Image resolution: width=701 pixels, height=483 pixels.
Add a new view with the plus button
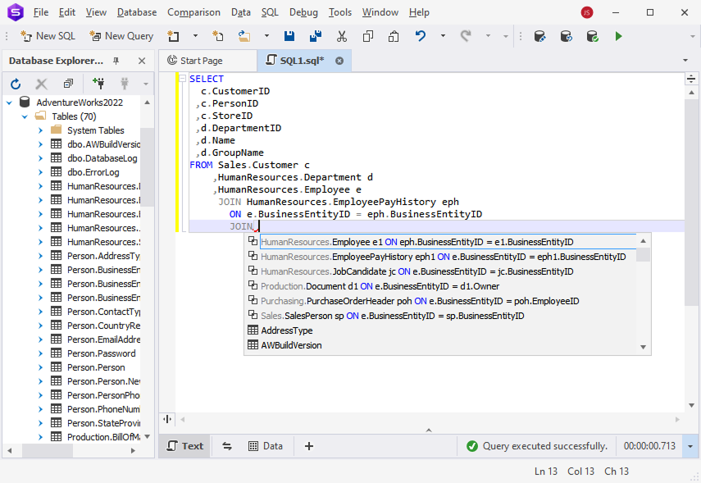pyautogui.click(x=309, y=445)
